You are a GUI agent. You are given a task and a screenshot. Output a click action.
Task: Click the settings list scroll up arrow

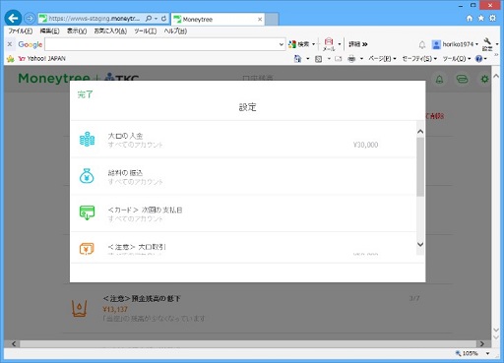coord(420,132)
